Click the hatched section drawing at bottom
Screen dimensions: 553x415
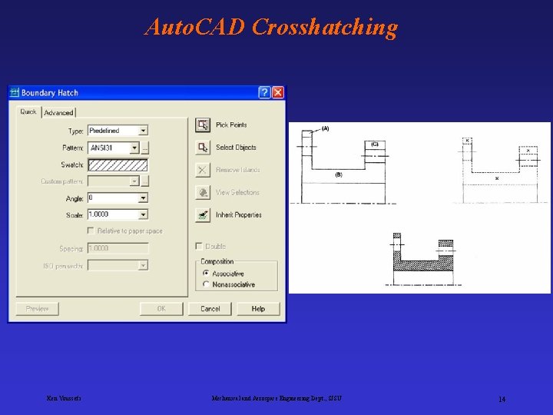[423, 260]
